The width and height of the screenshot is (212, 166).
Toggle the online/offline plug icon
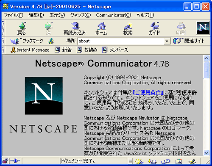(15, 161)
